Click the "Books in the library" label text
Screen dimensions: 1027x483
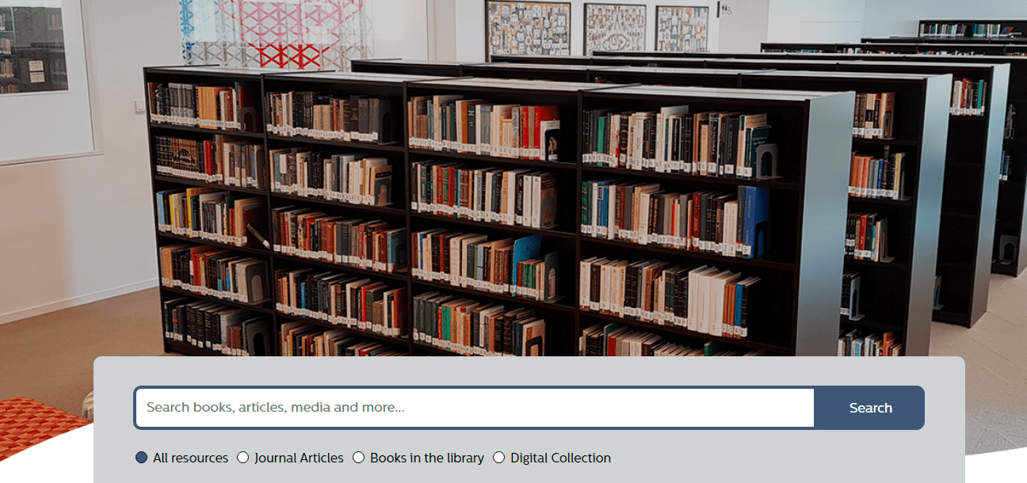click(x=427, y=458)
